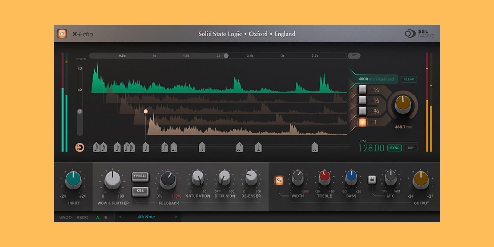This screenshot has height=247, width=494.
Task: Click the zoom slider x1 handle
Action: coord(80,112)
